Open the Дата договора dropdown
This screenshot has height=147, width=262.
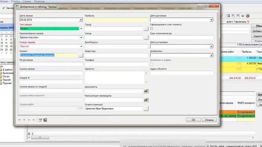[211, 20]
